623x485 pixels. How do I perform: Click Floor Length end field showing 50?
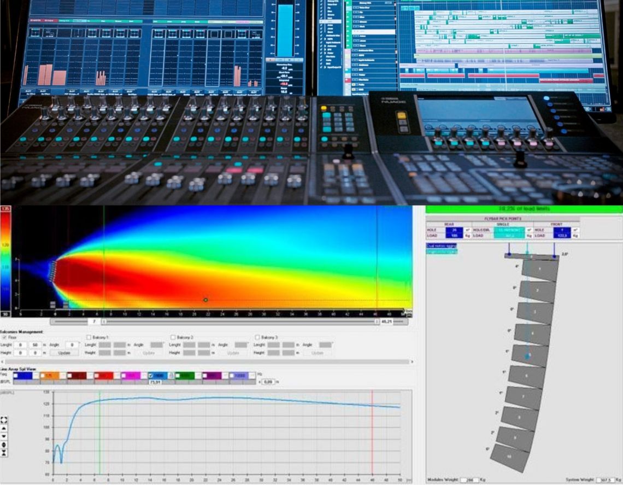pos(36,344)
